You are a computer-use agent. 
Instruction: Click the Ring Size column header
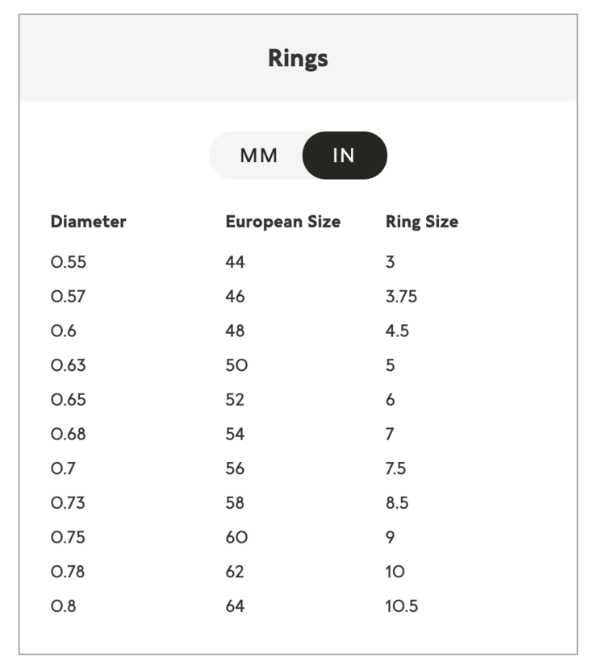click(x=421, y=222)
